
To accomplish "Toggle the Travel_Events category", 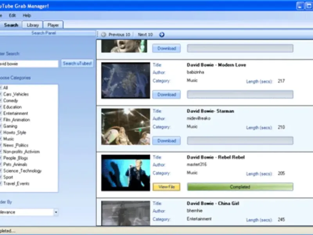I will pyautogui.click(x=16, y=184).
